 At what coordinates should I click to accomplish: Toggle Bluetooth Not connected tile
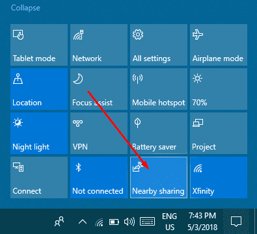[x=99, y=177]
